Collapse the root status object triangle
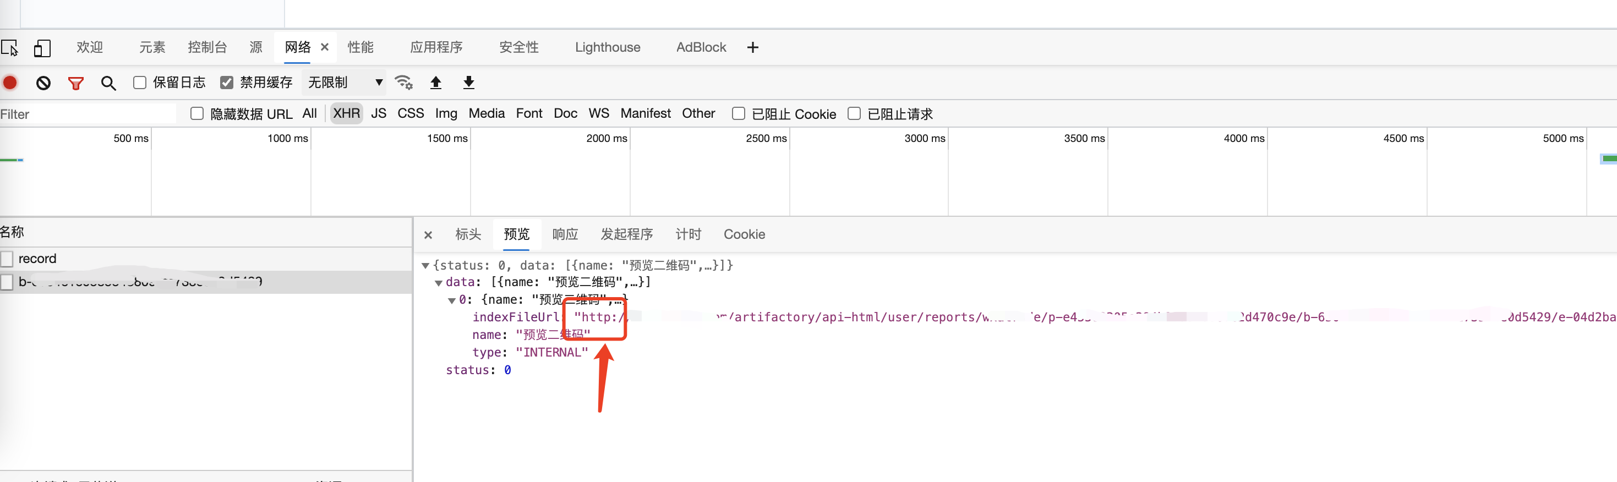 (x=425, y=265)
